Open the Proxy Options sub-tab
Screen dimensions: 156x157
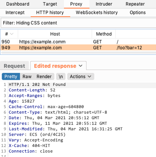tap(138, 13)
